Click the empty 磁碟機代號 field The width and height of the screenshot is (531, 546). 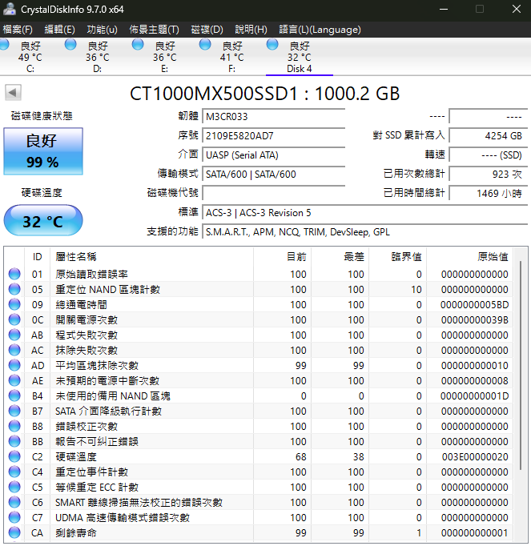pos(274,193)
